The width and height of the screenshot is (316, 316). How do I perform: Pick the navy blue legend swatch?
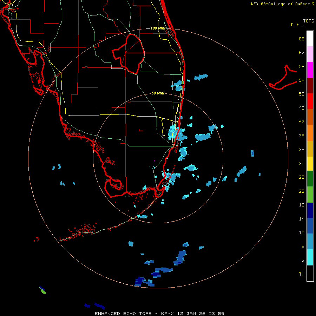(x=310, y=210)
